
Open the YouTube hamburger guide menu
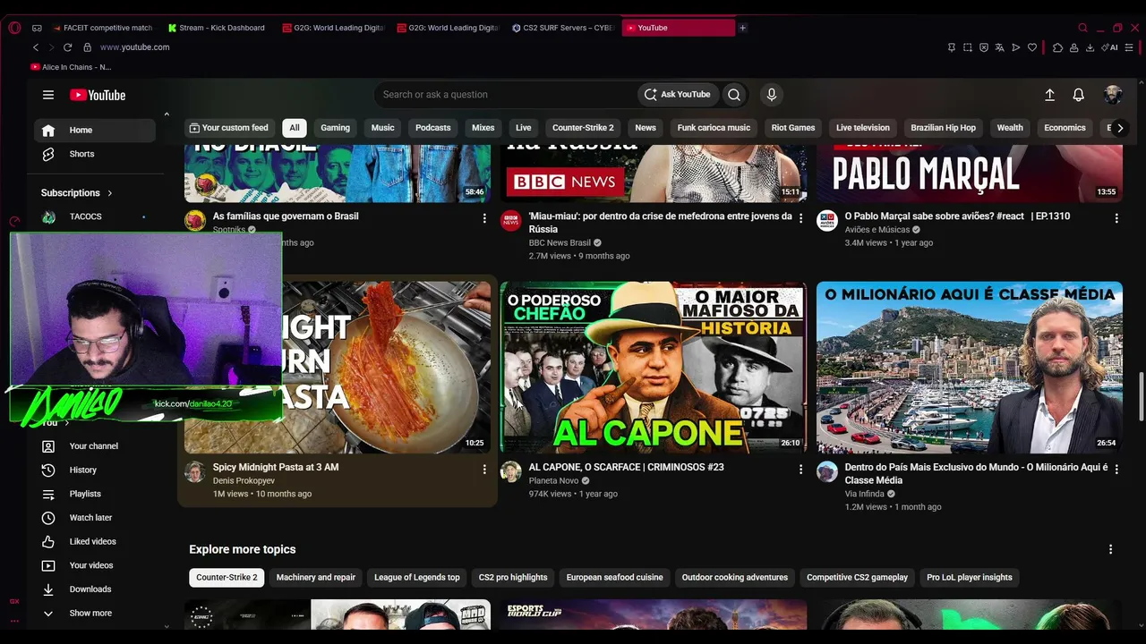click(48, 95)
